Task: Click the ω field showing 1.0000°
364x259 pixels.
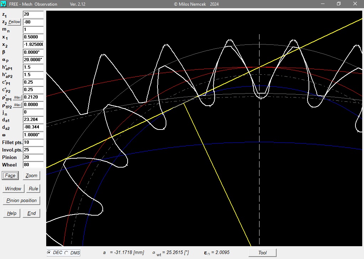Action: click(33, 135)
